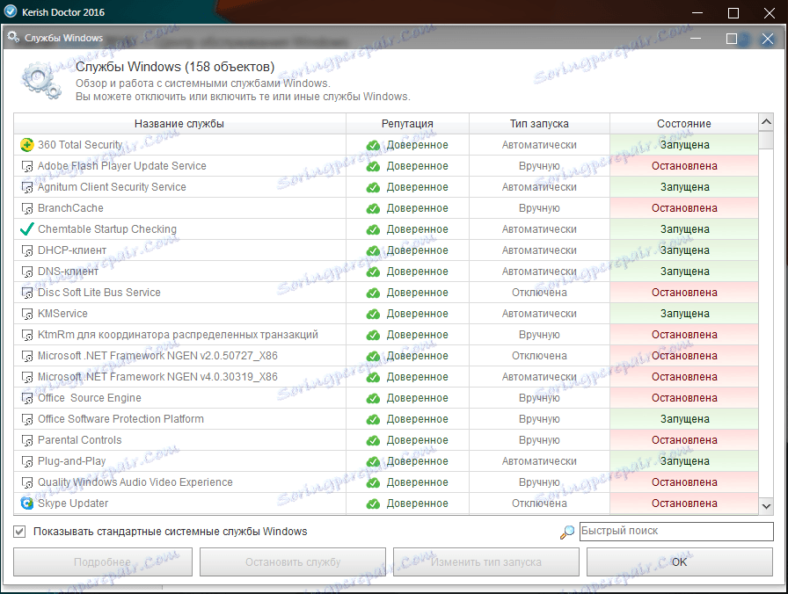Select the Parental Controls name

pos(80,440)
